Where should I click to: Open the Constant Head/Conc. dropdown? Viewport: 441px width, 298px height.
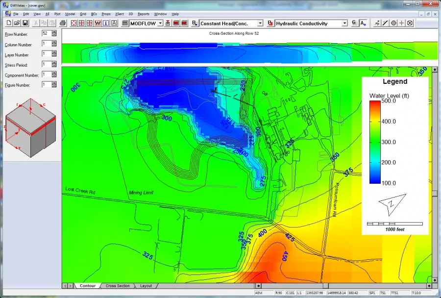point(260,24)
